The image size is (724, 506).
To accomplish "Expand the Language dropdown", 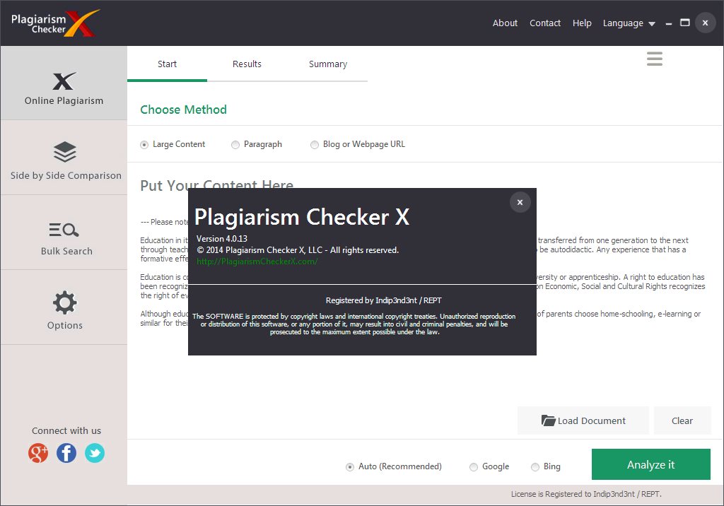I will point(629,23).
